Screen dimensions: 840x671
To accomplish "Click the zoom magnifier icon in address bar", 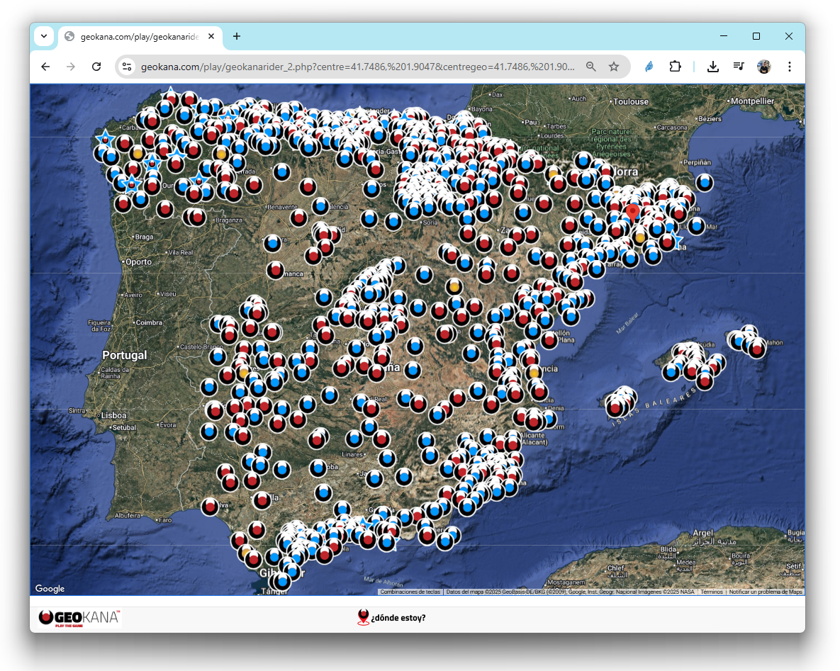I will pyautogui.click(x=591, y=67).
